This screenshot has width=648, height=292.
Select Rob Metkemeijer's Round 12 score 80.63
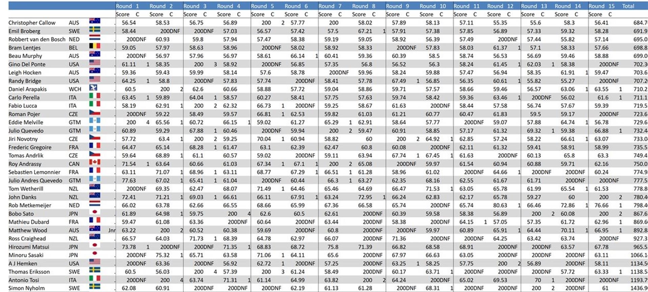pos(500,205)
